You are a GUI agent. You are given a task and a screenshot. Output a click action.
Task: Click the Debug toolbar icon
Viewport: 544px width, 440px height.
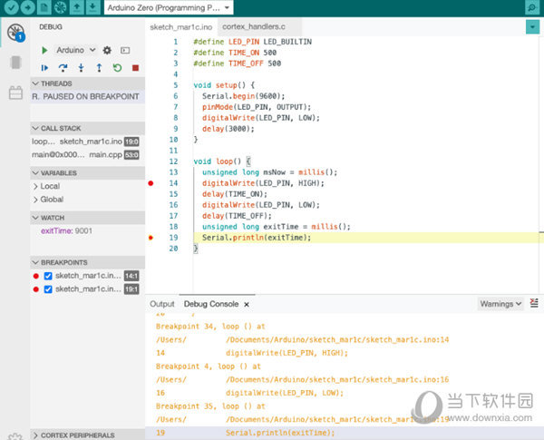pyautogui.click(x=61, y=7)
